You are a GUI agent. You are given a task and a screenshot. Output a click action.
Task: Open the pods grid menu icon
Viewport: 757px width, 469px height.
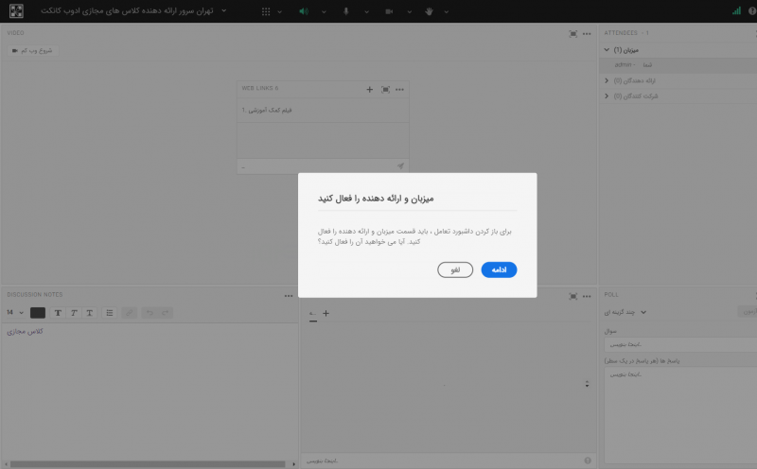pyautogui.click(x=266, y=11)
